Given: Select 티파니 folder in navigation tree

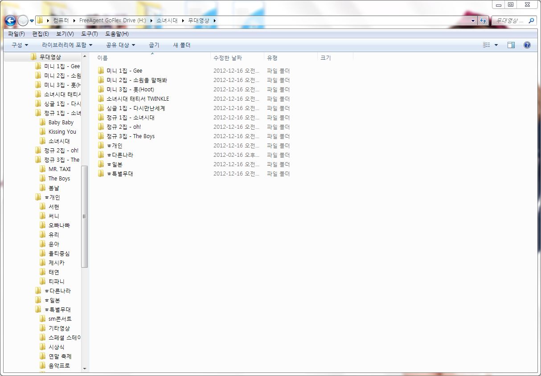Looking at the screenshot, I should 57,281.
